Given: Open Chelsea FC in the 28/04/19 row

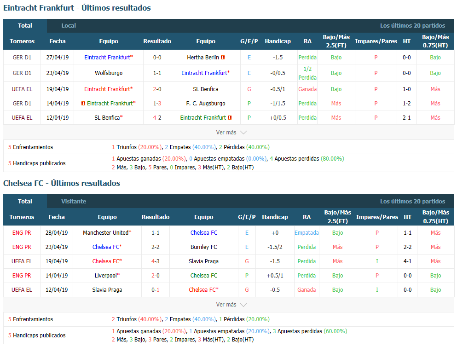Looking at the screenshot, I should click(204, 233).
